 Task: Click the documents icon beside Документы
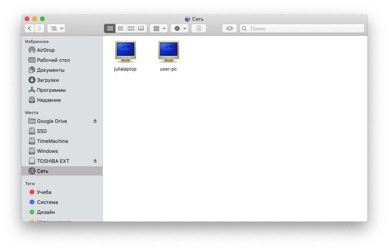pyautogui.click(x=32, y=70)
